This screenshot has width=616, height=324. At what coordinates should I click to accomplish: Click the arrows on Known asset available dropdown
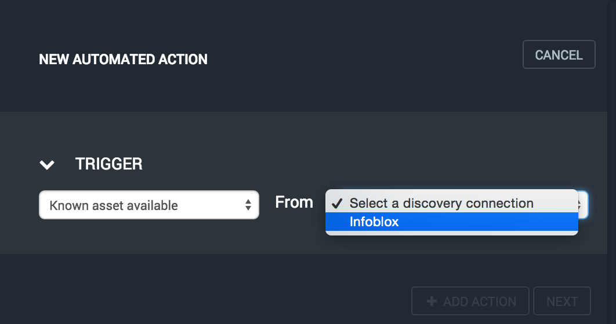(248, 205)
